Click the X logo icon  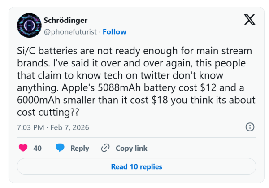pyautogui.click(x=249, y=20)
